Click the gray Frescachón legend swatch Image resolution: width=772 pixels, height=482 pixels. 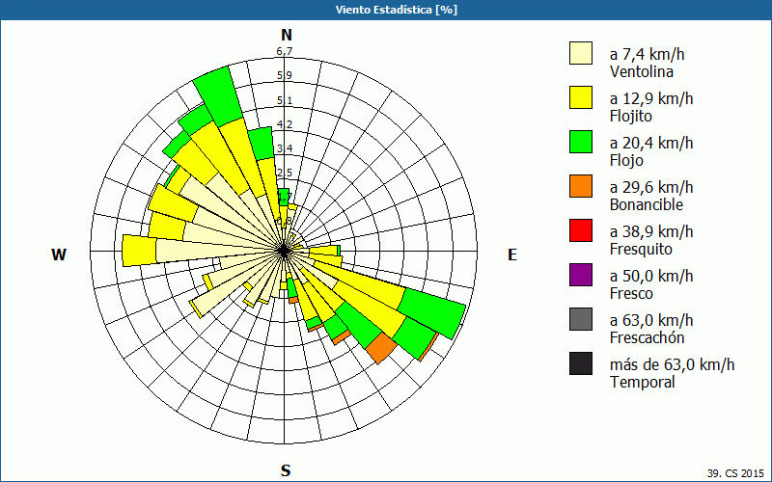pos(581,319)
